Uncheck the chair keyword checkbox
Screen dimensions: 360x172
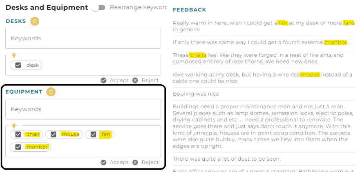[18, 134]
